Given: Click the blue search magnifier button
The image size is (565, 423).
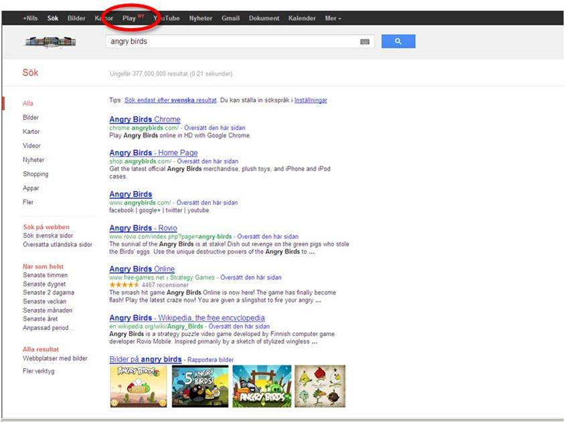Looking at the screenshot, I should 398,41.
